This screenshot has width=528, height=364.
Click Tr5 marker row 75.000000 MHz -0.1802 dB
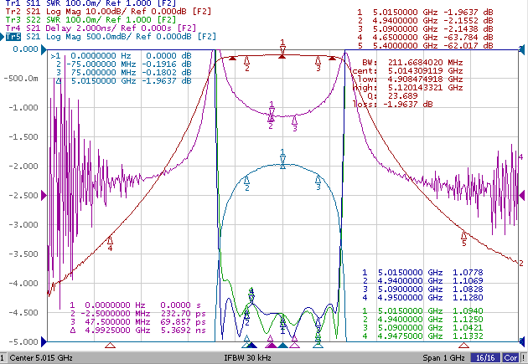coord(123,73)
